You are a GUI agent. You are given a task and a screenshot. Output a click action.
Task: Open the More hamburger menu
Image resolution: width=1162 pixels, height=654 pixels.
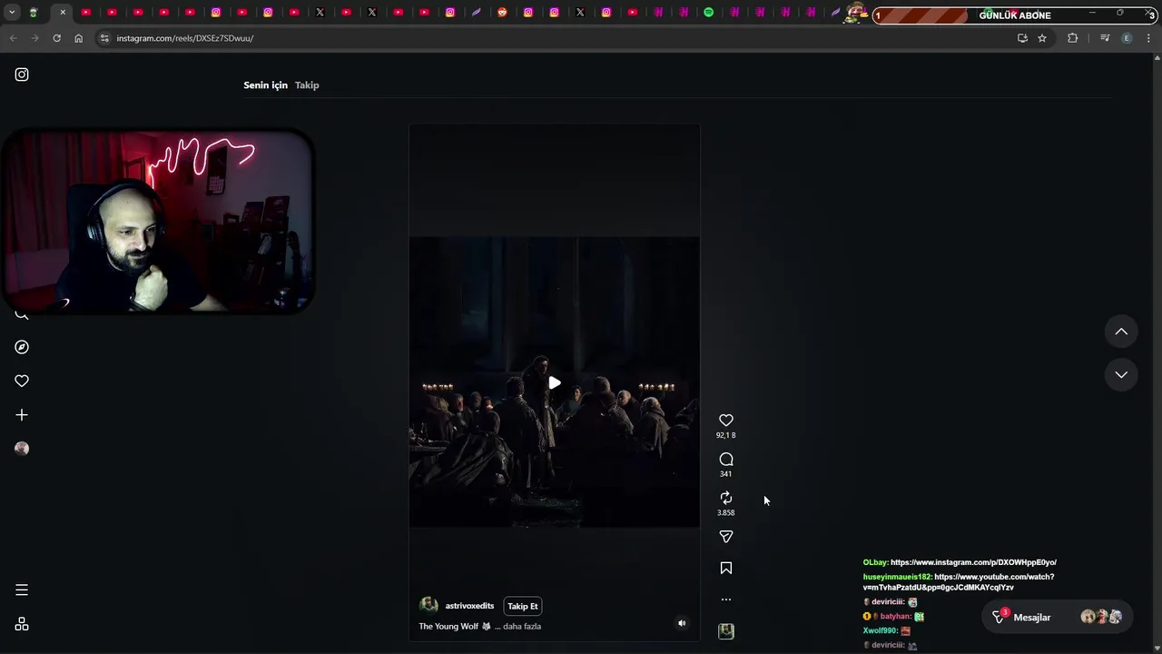[22, 590]
